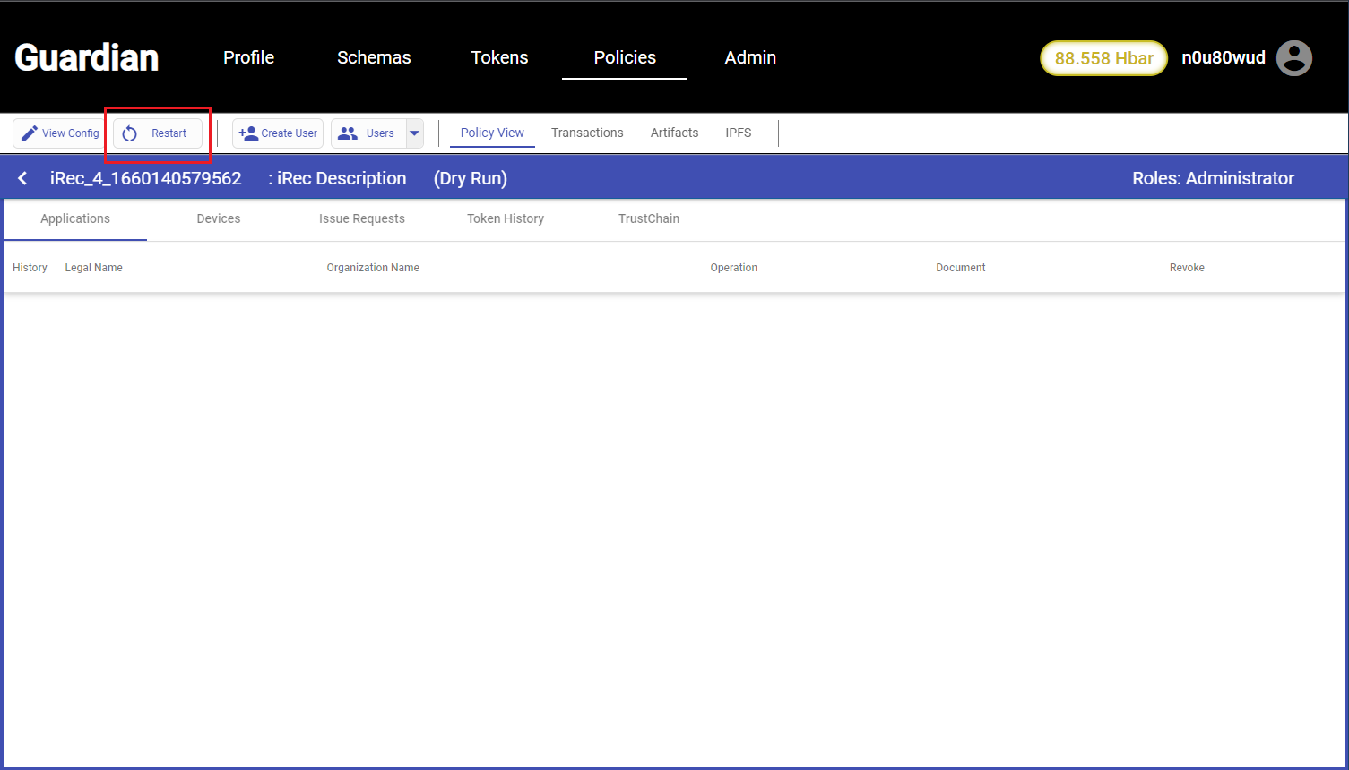The width and height of the screenshot is (1349, 770).
Task: Click the policy name iRec_4_1660140579562
Action: click(x=146, y=178)
